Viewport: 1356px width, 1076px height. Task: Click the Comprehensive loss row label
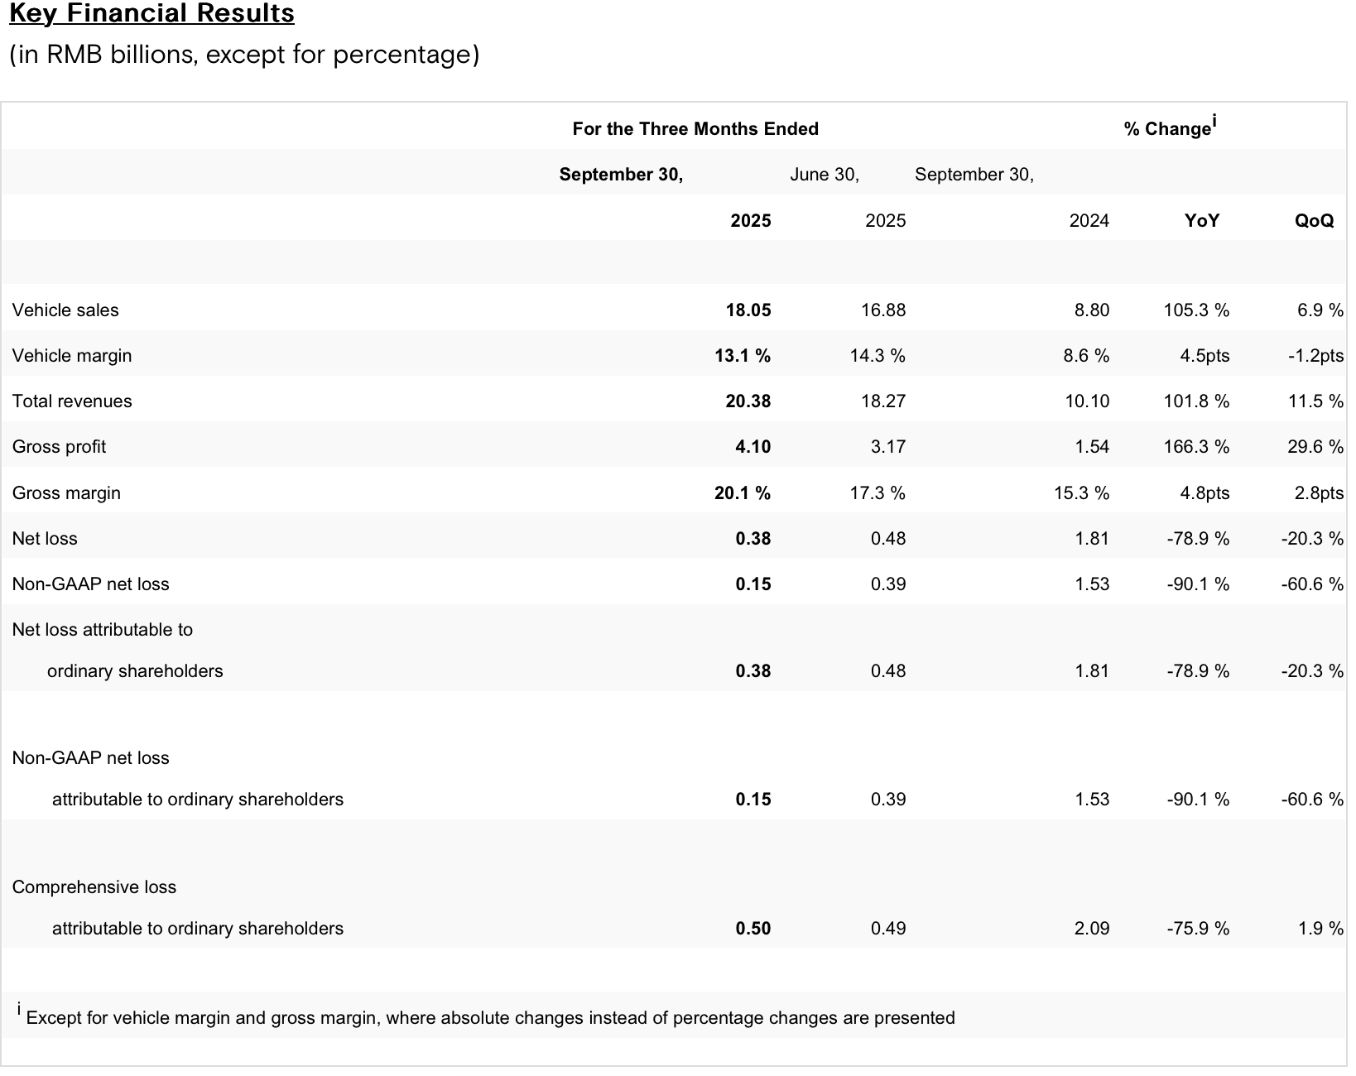tap(94, 887)
